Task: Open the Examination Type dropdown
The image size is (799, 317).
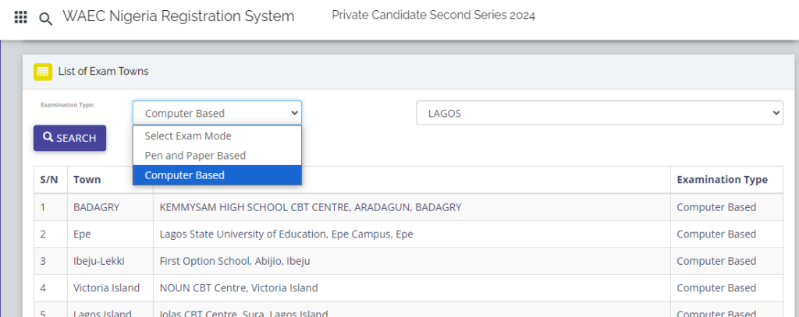Action: (217, 114)
